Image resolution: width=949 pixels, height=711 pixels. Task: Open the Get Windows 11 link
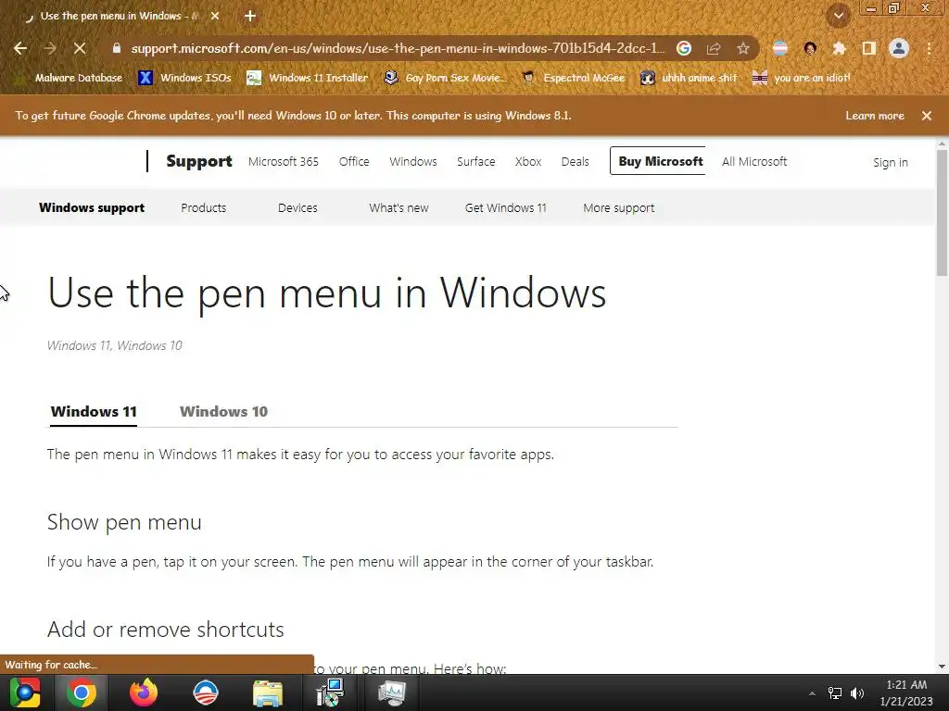[505, 207]
